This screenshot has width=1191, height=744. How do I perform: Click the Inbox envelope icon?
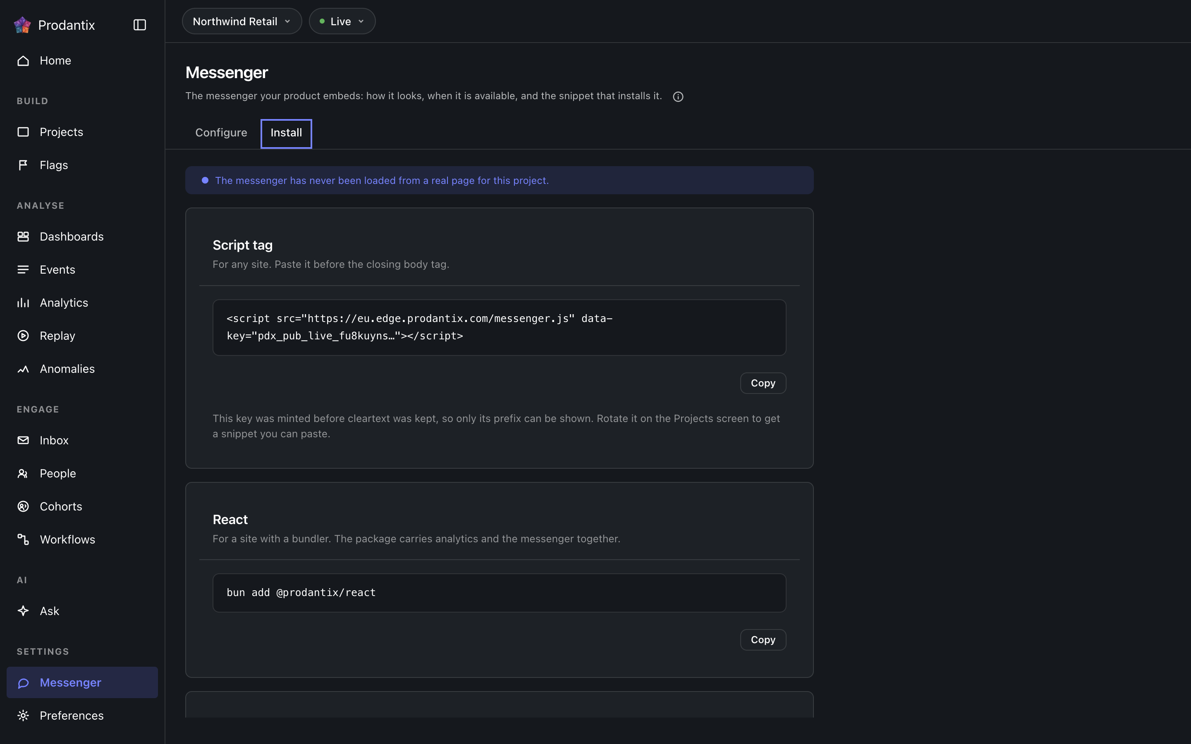(x=23, y=440)
